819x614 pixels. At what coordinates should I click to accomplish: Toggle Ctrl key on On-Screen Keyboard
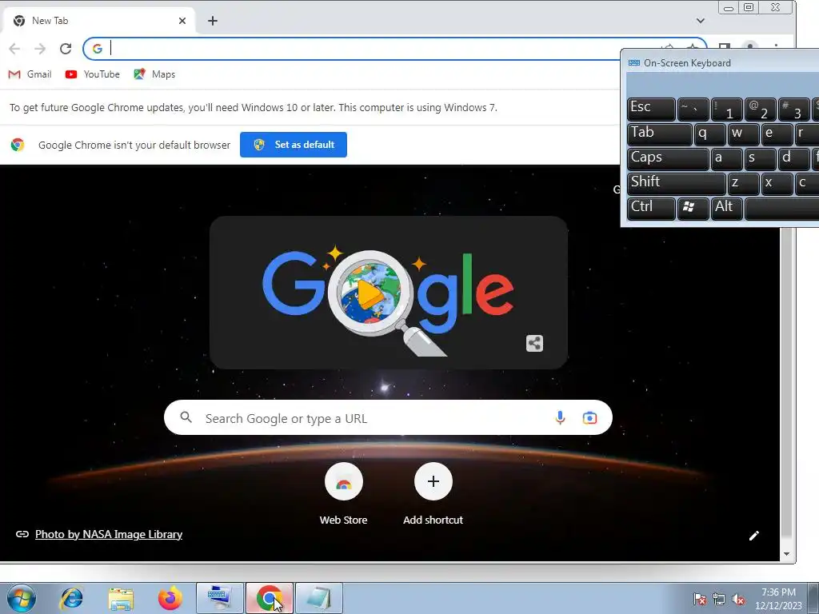[651, 209]
